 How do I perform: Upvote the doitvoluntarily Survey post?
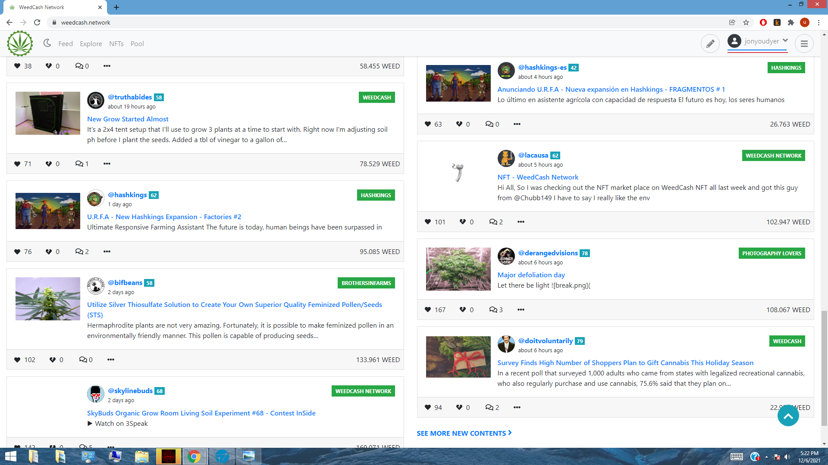[428, 407]
